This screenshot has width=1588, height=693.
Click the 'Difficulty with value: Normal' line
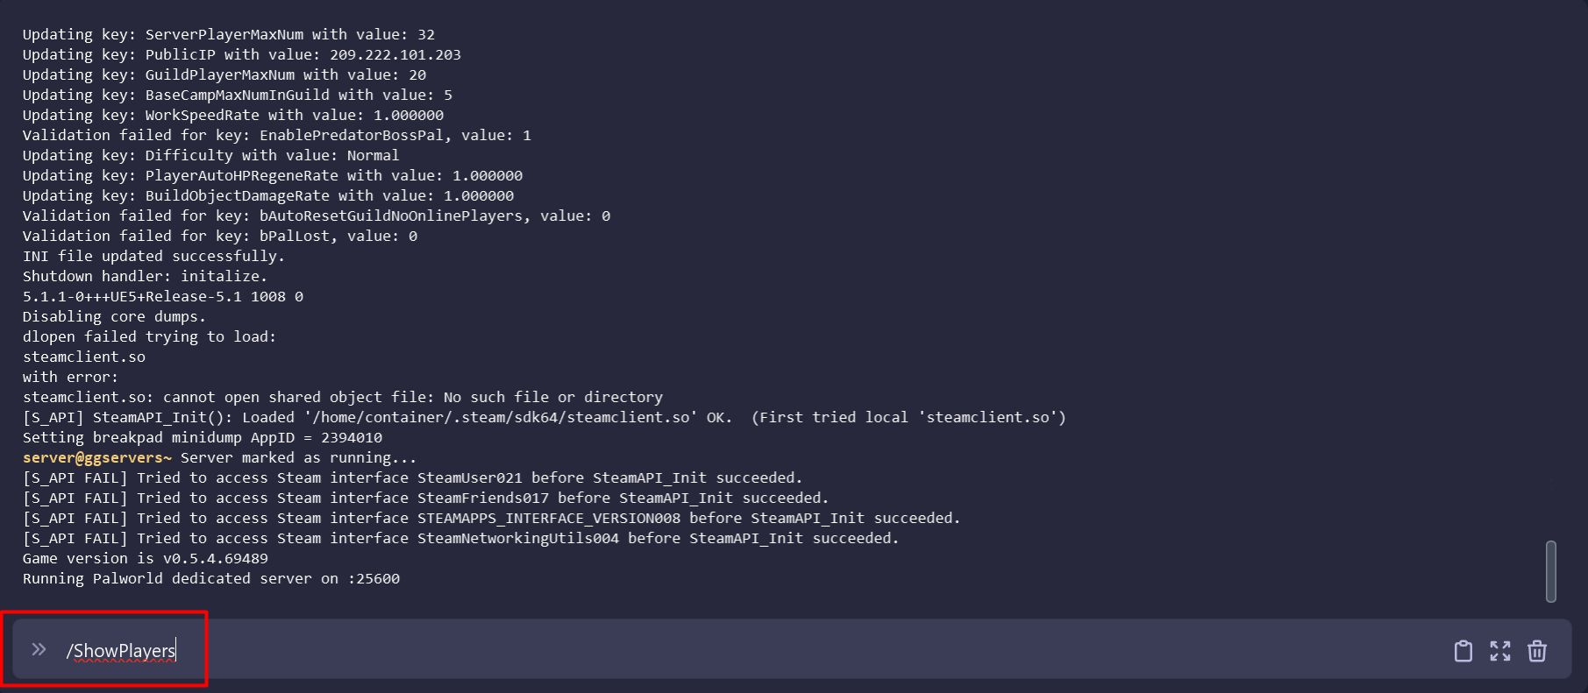pos(210,156)
